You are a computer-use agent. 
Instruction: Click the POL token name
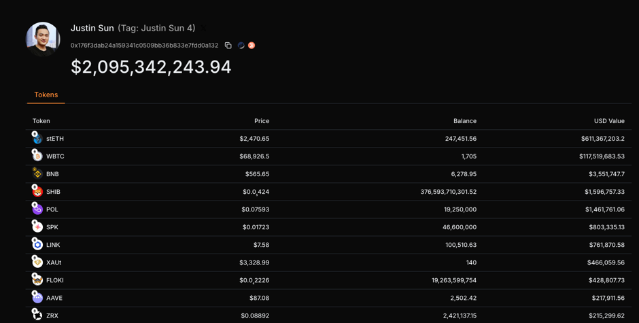[x=52, y=209]
